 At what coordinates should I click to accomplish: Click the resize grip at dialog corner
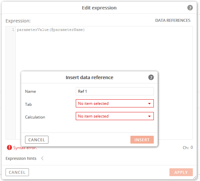tap(195, 177)
